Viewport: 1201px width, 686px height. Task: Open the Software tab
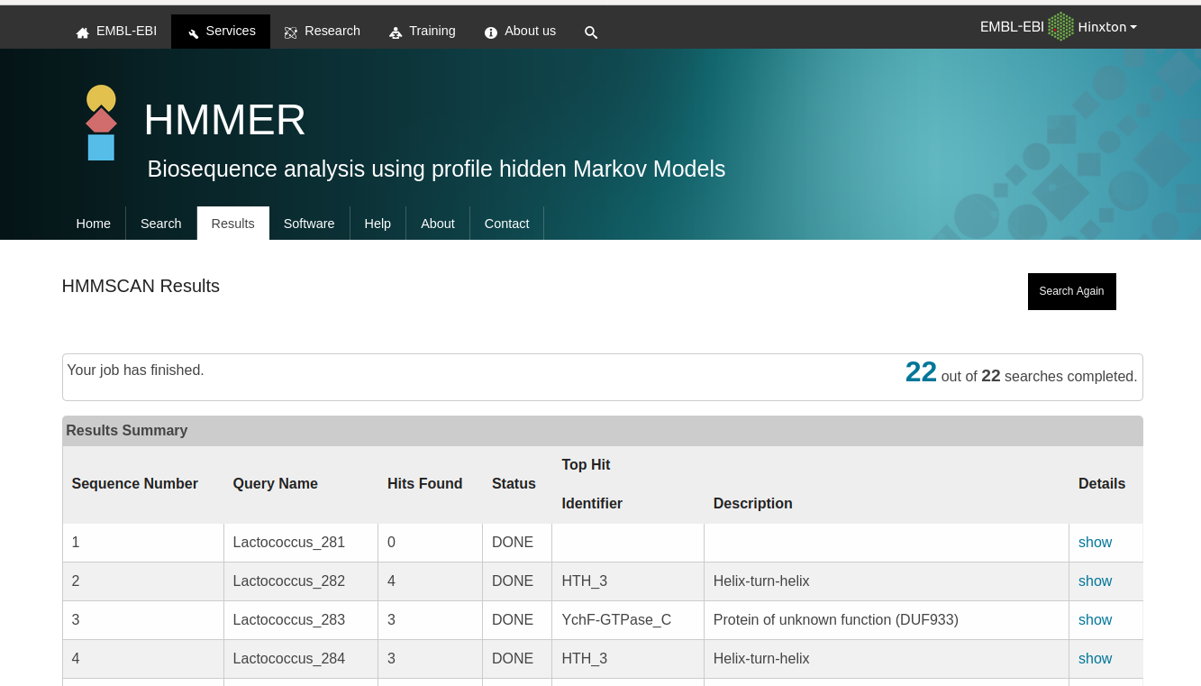tap(309, 224)
